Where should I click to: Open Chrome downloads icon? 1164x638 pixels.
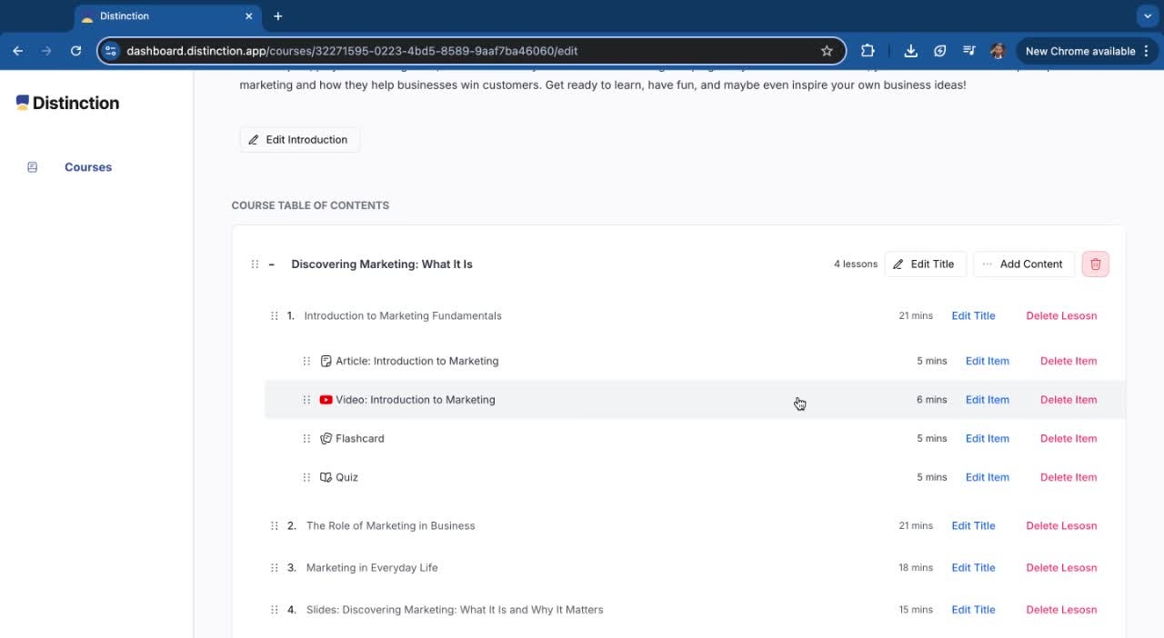click(x=910, y=51)
